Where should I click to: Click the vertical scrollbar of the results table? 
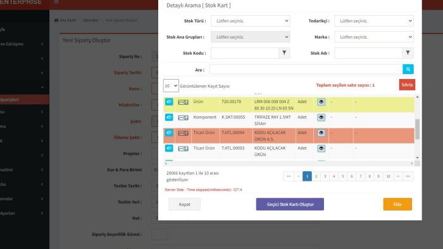click(x=417, y=129)
